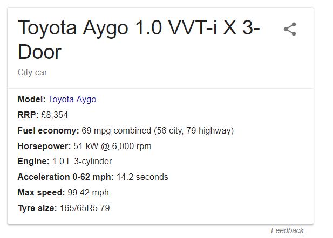Click the share icon
Viewport: 333px width, 238px height.
click(290, 29)
